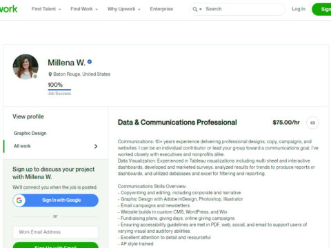Click the Google logo icon
The image size is (331, 248).
point(19,200)
